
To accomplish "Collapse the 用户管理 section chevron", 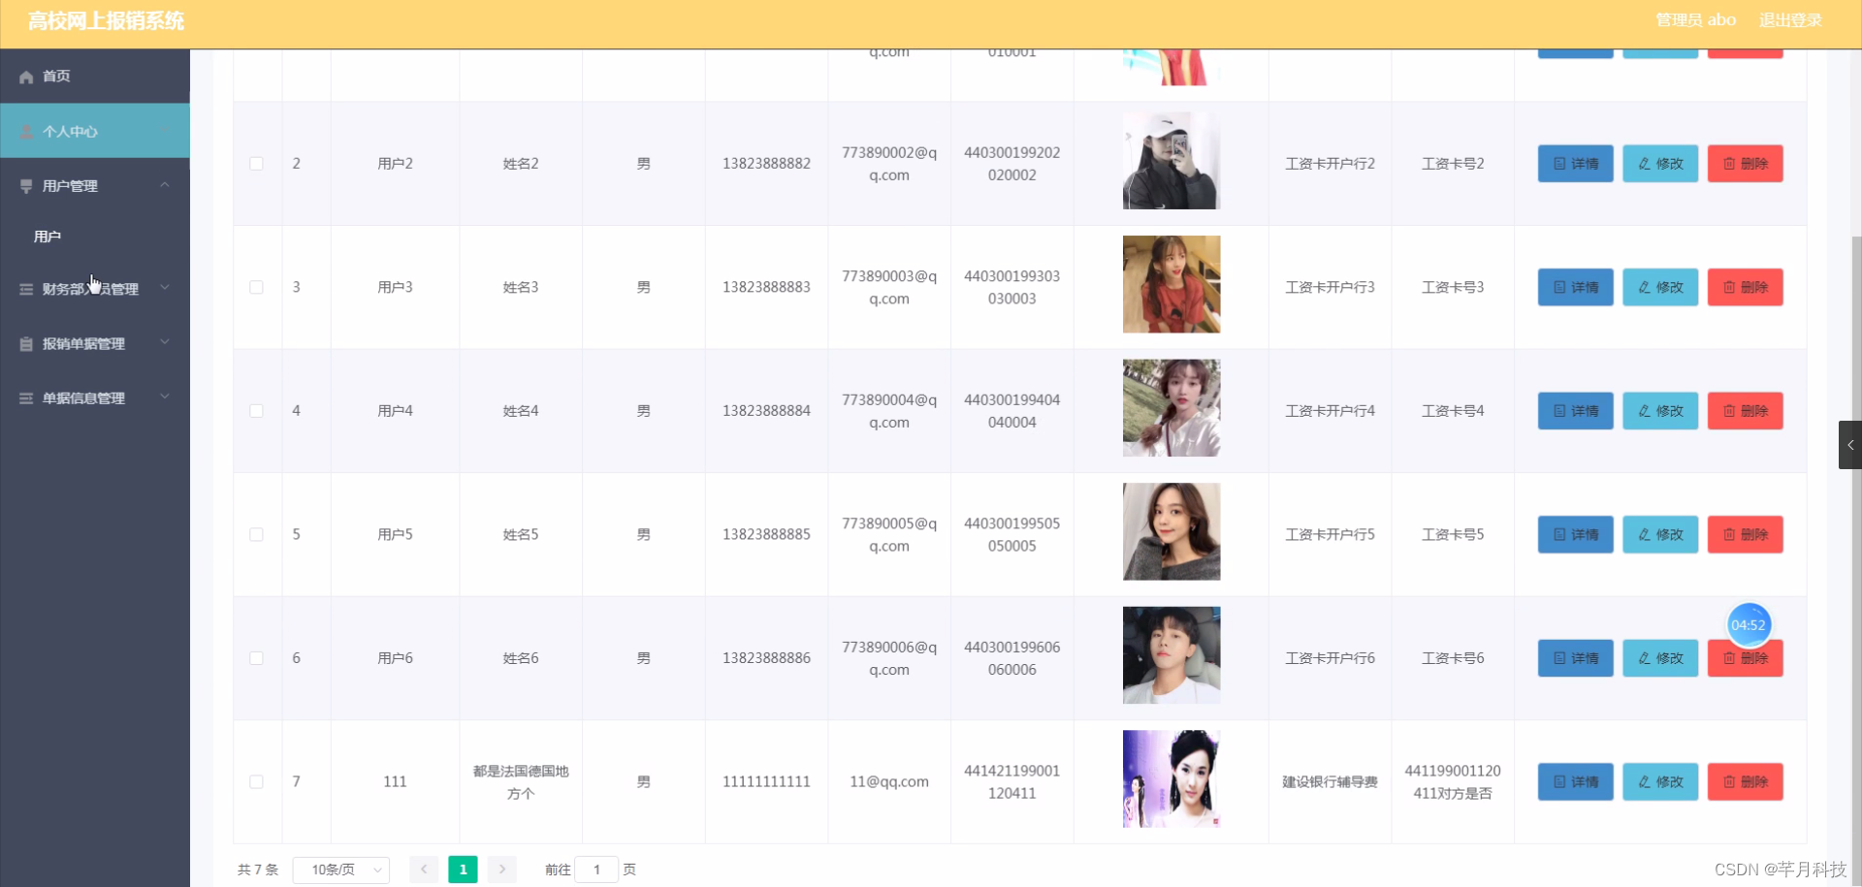I will tap(165, 185).
